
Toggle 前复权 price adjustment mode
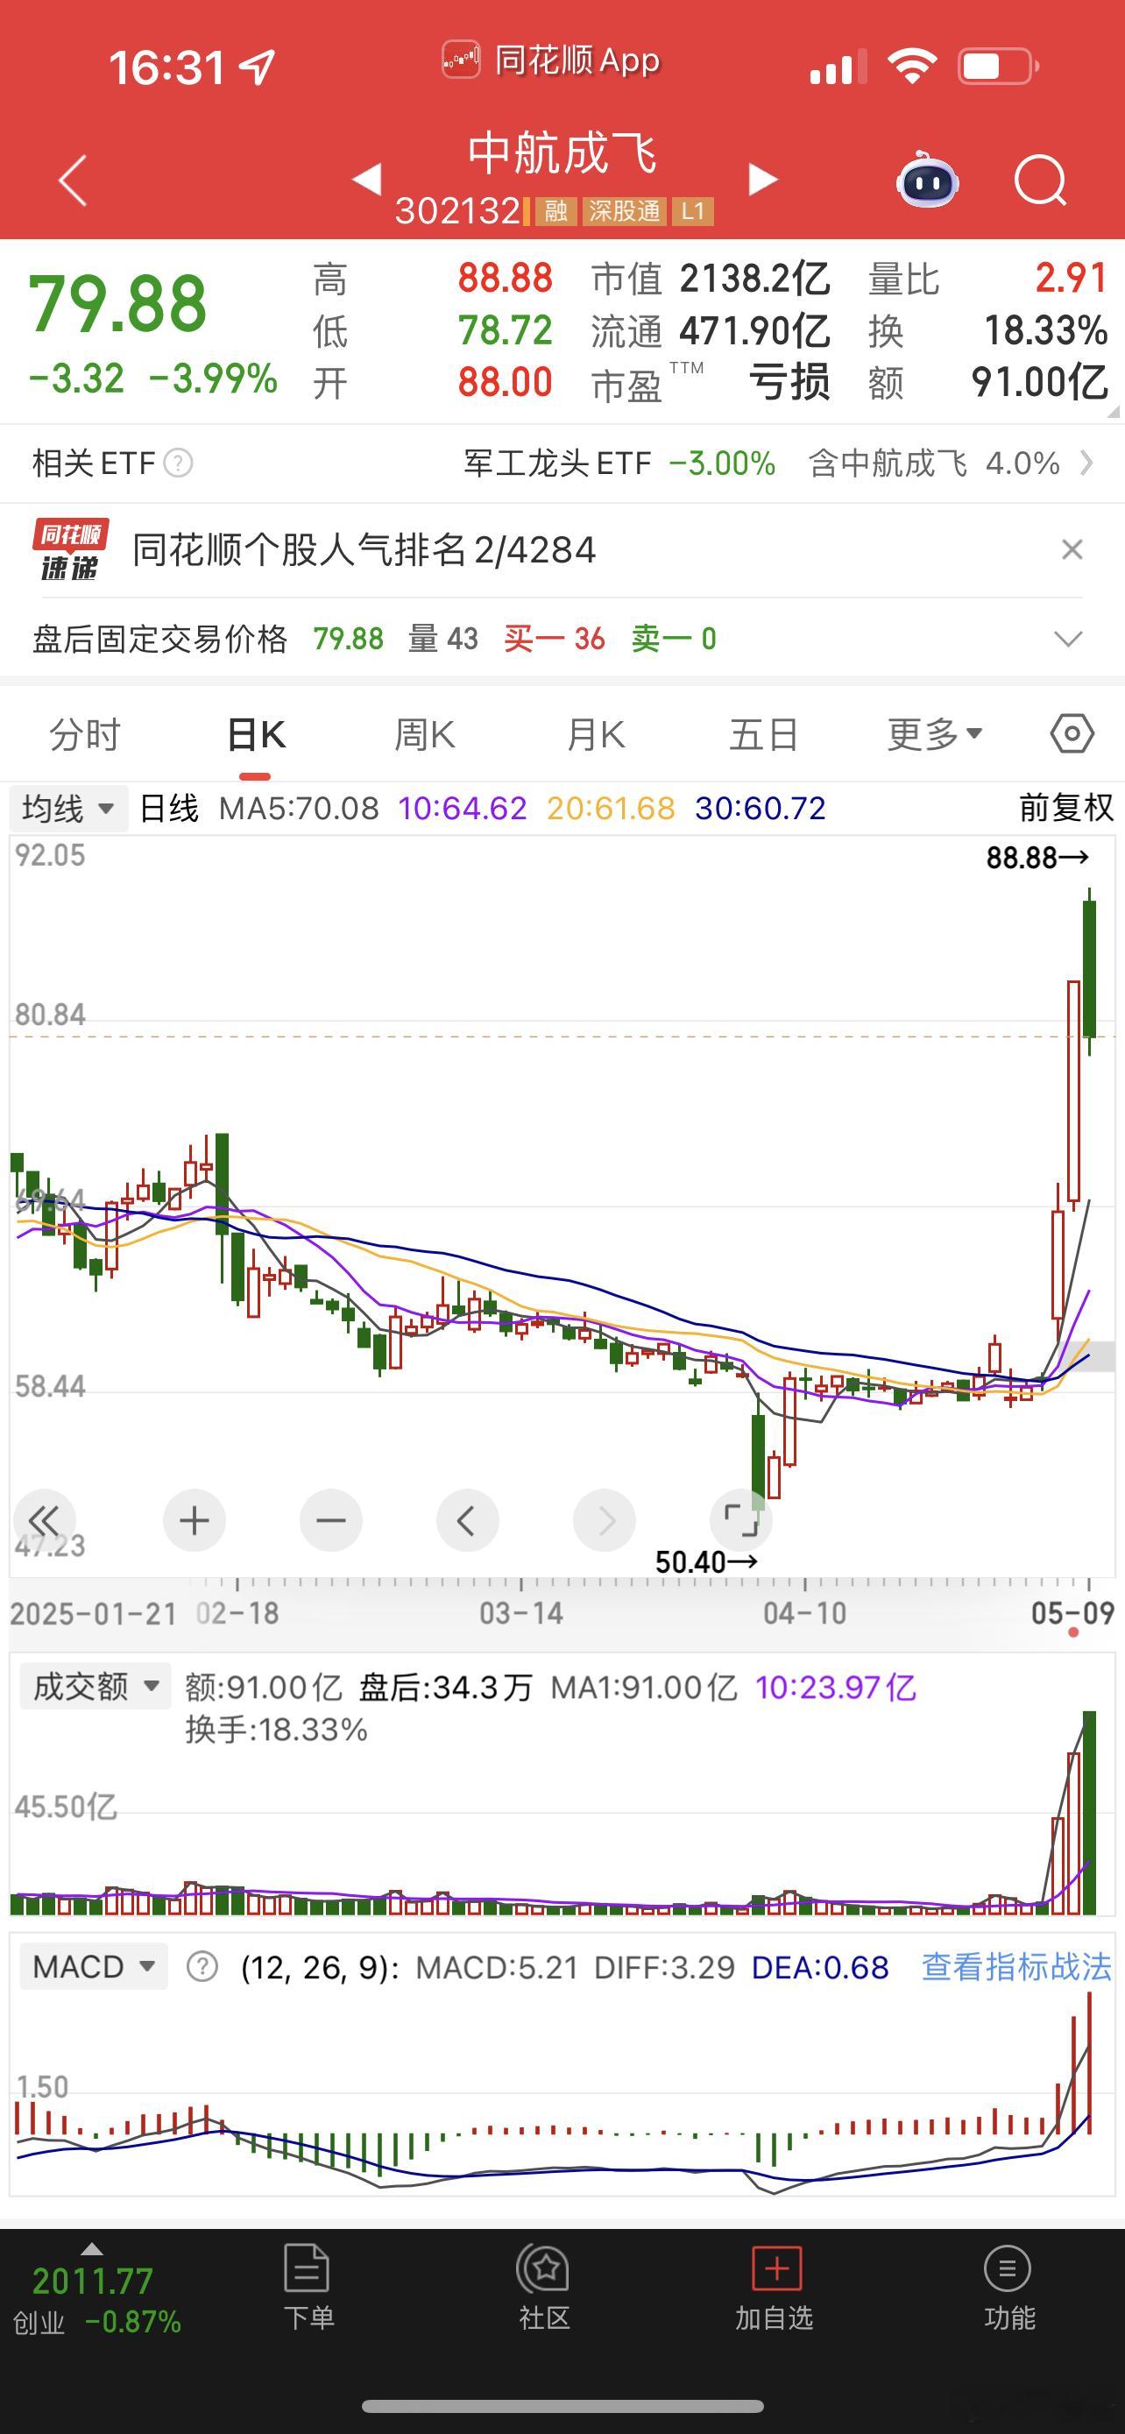tap(1066, 808)
